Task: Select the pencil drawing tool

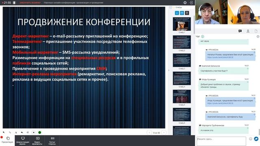Action: pyautogui.click(x=10, y=133)
